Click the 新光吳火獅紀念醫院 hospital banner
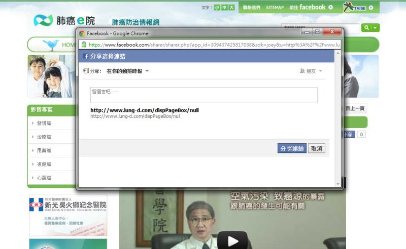406x249 pixels. point(68,215)
